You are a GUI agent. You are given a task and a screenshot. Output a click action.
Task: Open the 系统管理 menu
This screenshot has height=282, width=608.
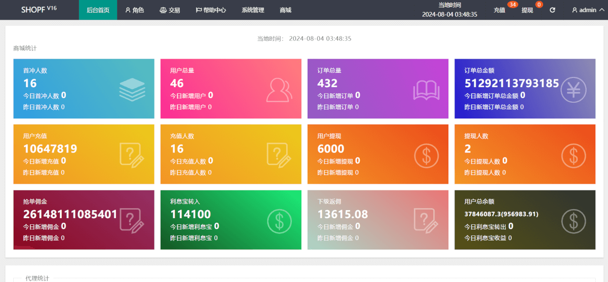(x=253, y=10)
